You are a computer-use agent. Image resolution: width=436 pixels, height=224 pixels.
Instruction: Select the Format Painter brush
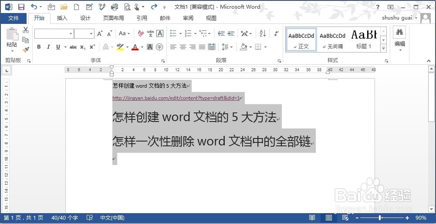pyautogui.click(x=26, y=50)
